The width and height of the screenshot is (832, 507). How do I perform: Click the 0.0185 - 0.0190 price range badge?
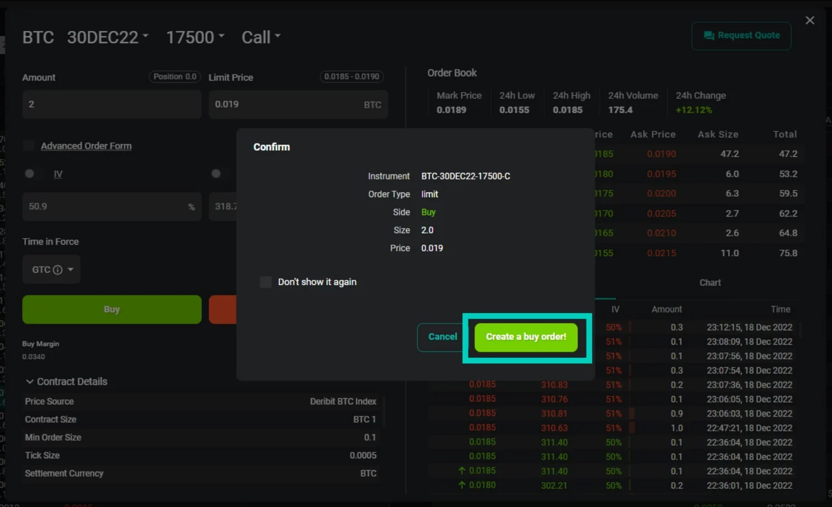[x=352, y=77]
